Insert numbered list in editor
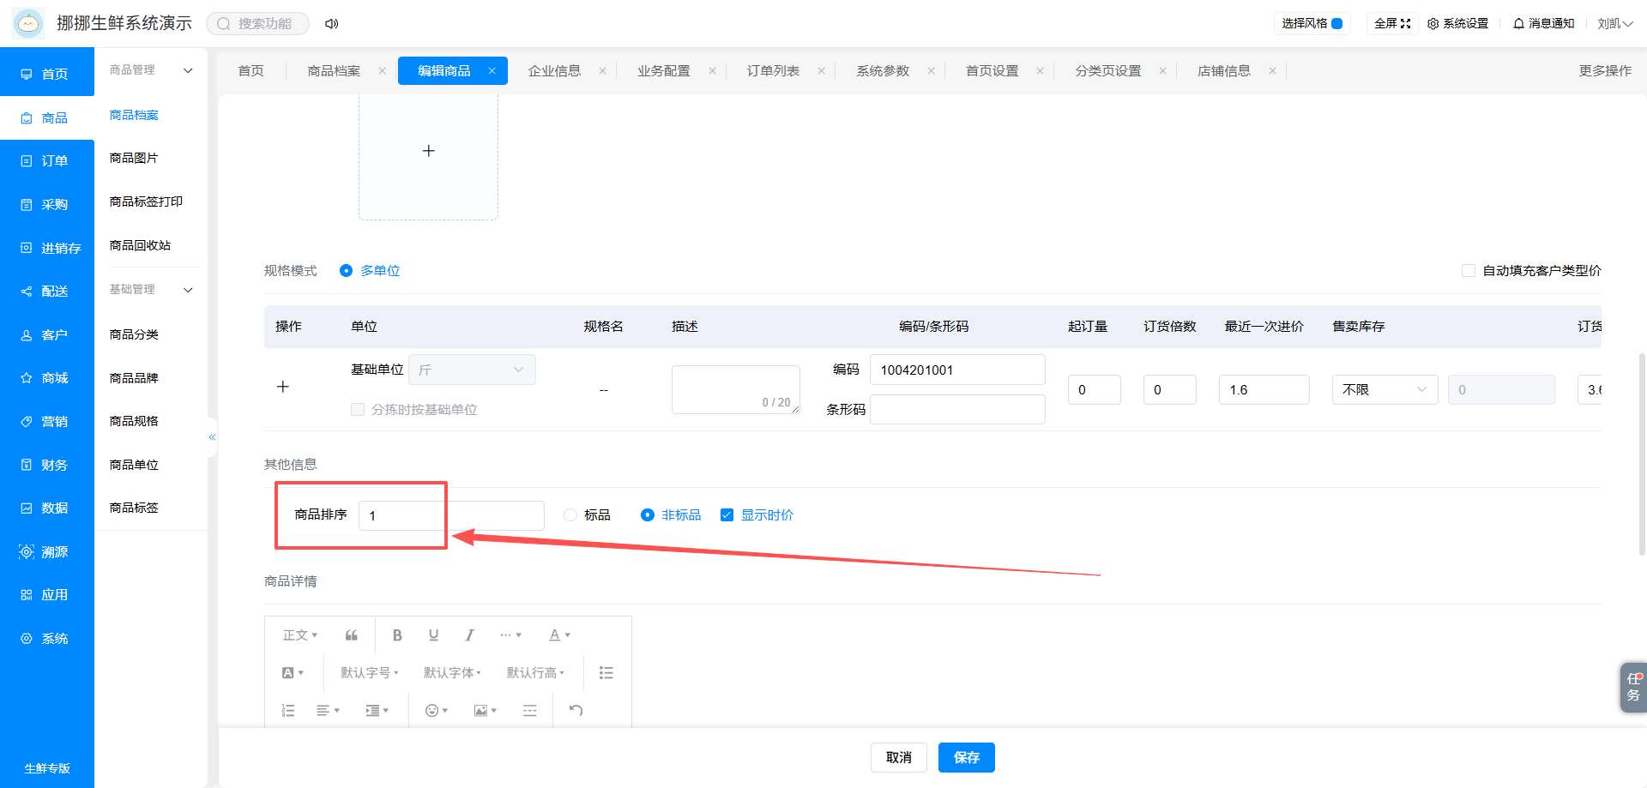The height and width of the screenshot is (788, 1647). tap(288, 711)
